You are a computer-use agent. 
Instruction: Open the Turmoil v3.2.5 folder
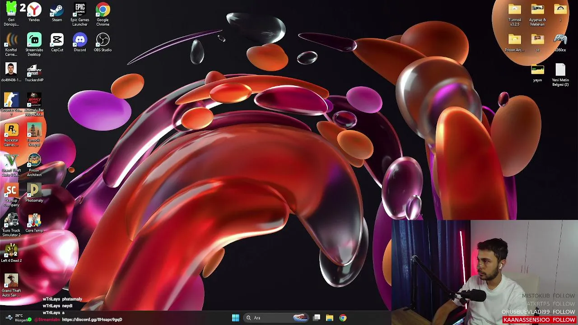pyautogui.click(x=515, y=14)
